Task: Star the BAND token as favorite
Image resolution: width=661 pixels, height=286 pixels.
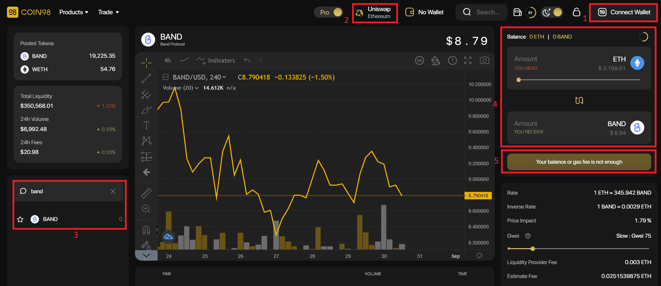Action: 20,219
